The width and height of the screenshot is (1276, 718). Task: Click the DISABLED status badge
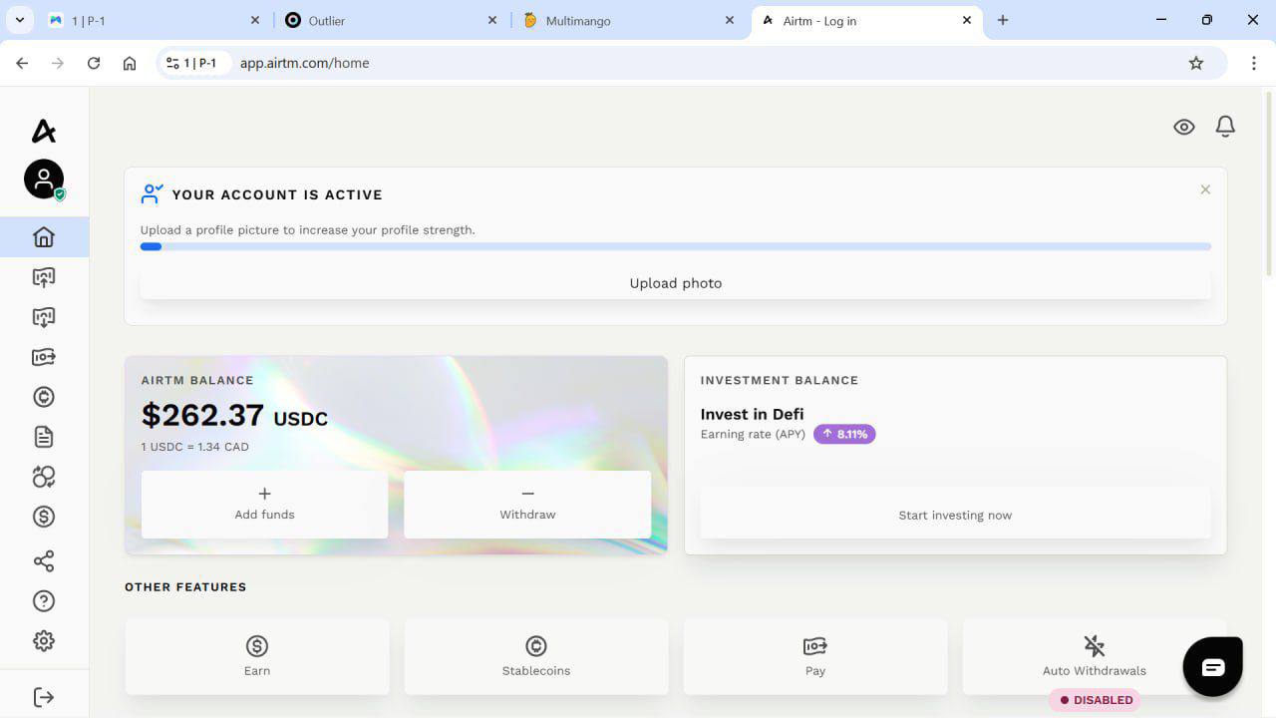1097,700
